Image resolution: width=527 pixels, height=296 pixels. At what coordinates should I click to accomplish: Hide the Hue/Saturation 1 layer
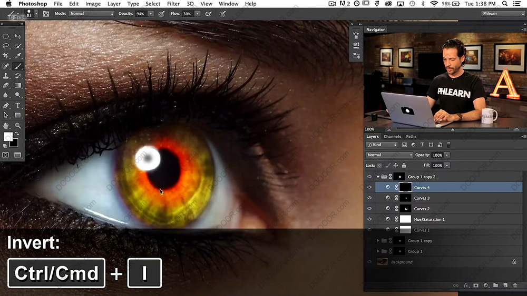pos(369,219)
